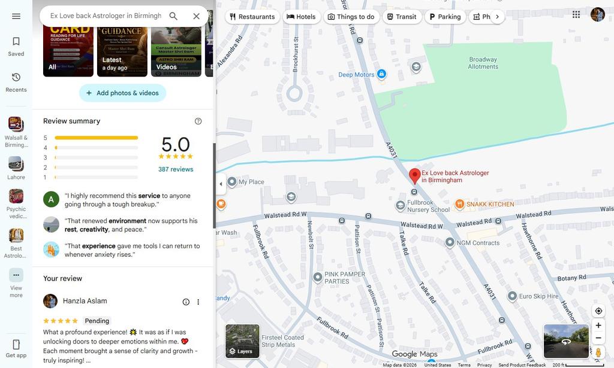Click the show your location button

598,311
